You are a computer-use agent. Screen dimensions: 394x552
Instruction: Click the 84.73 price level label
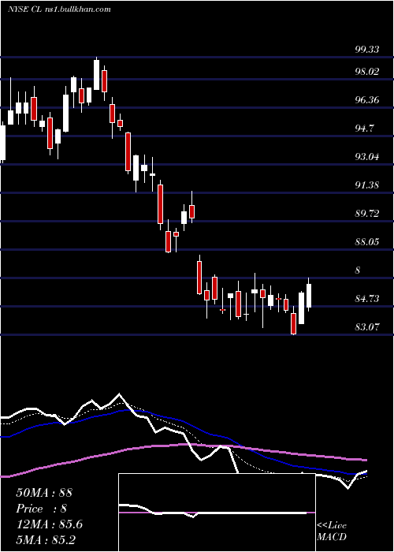tap(367, 299)
